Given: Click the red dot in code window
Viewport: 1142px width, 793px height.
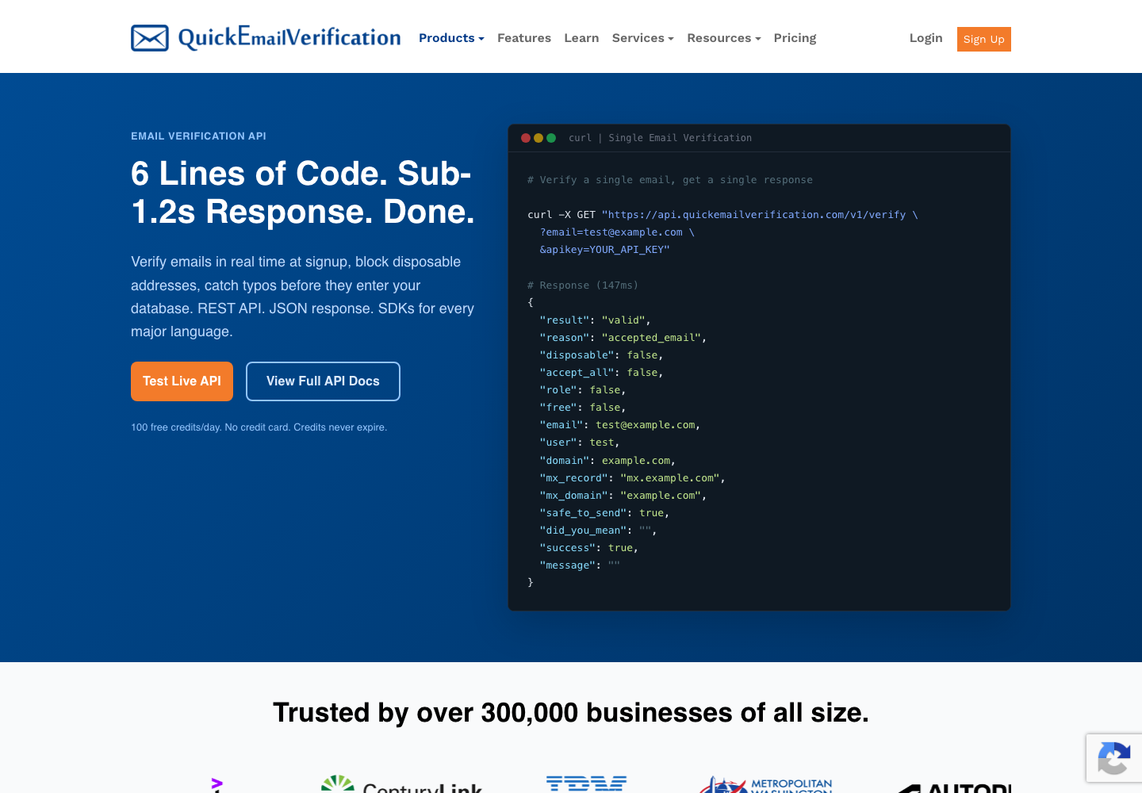Looking at the screenshot, I should 526,138.
